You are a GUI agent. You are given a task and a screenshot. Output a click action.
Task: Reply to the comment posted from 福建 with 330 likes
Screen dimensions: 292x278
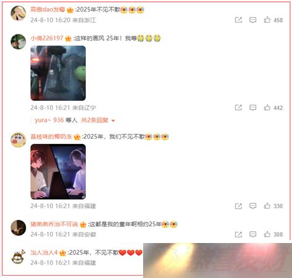click(x=253, y=206)
